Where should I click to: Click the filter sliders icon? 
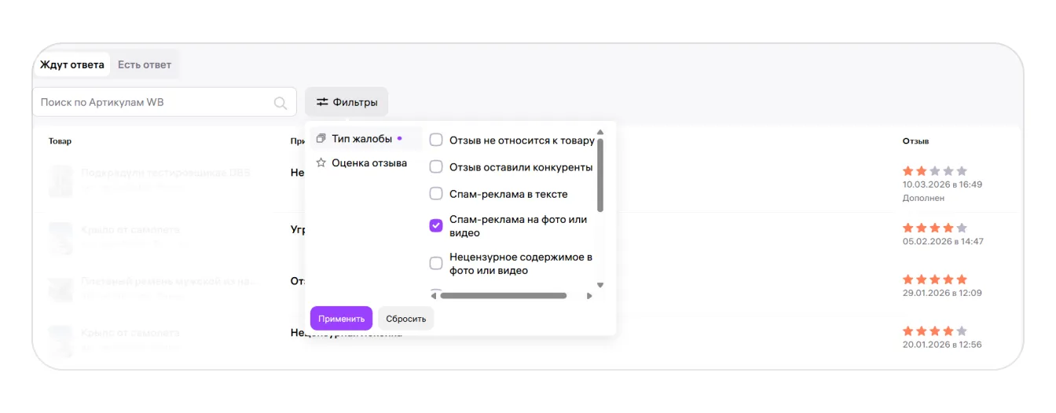(x=322, y=102)
